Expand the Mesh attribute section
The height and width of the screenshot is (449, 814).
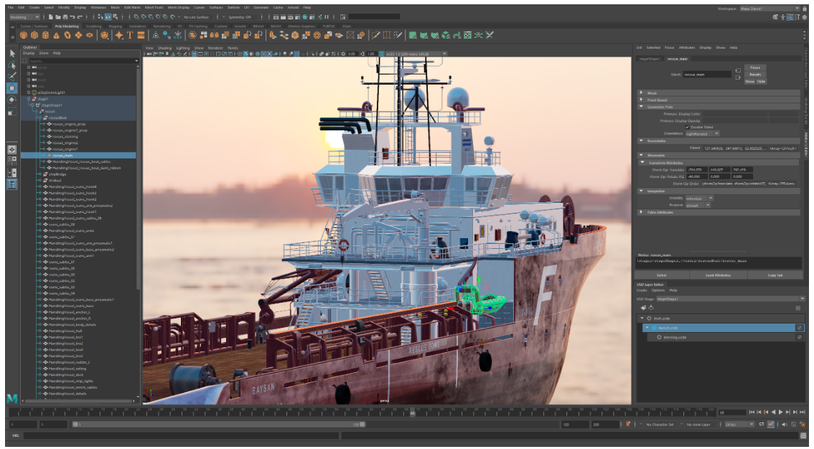pos(641,93)
